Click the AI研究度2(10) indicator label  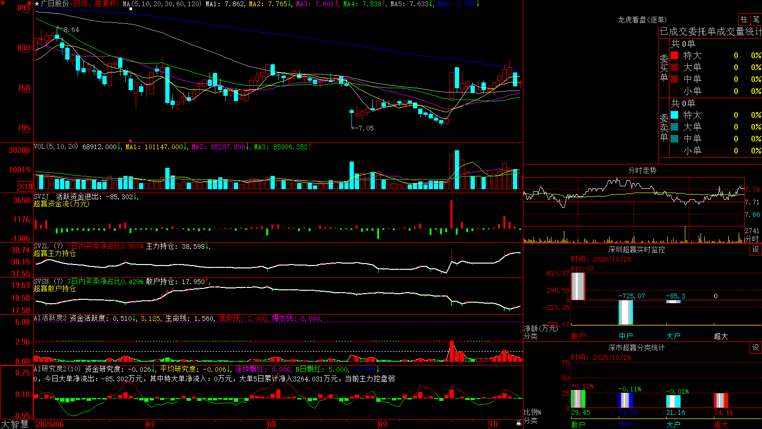57,369
